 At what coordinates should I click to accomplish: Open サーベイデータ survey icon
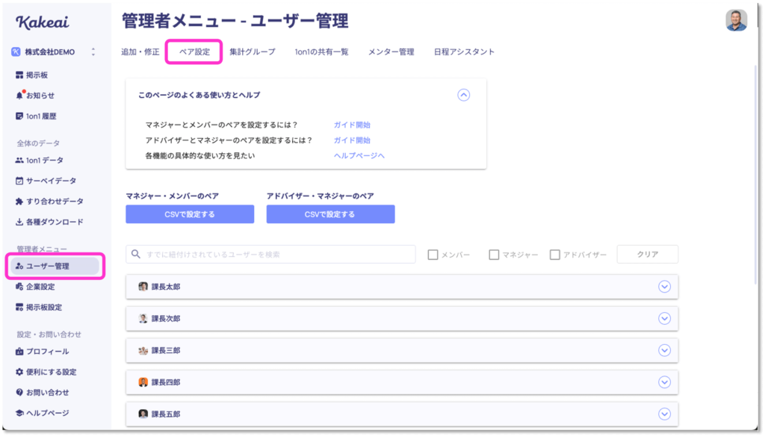(x=19, y=181)
